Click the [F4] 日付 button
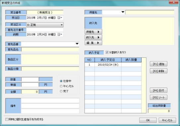This screenshot has width=180, height=126. 158,91
